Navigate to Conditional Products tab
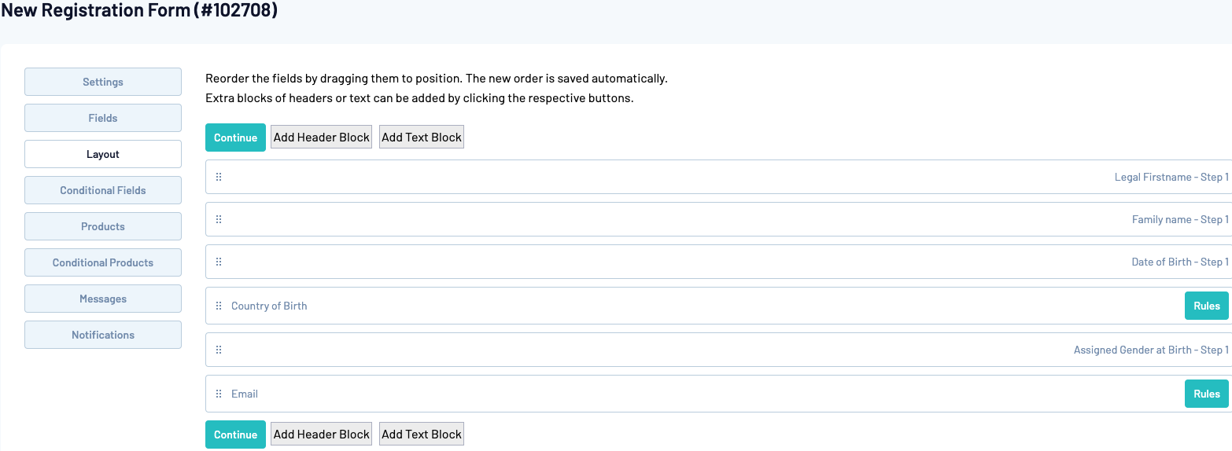Image resolution: width=1232 pixels, height=451 pixels. pos(103,262)
